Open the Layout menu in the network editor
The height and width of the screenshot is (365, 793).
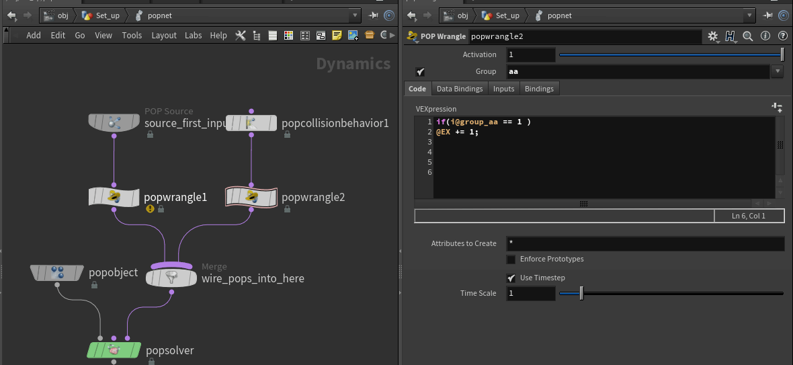point(164,36)
